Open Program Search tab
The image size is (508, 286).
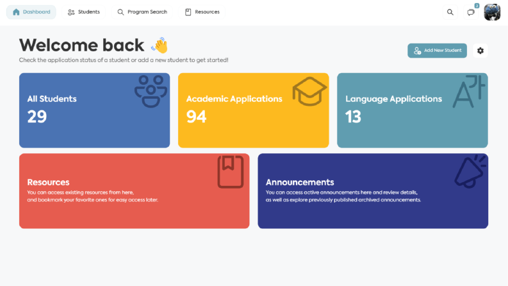point(142,12)
